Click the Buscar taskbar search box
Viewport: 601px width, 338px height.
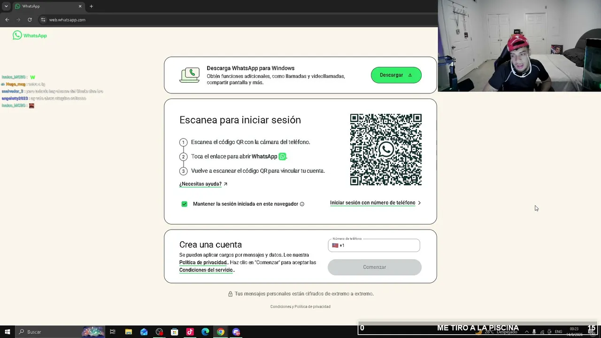60,332
